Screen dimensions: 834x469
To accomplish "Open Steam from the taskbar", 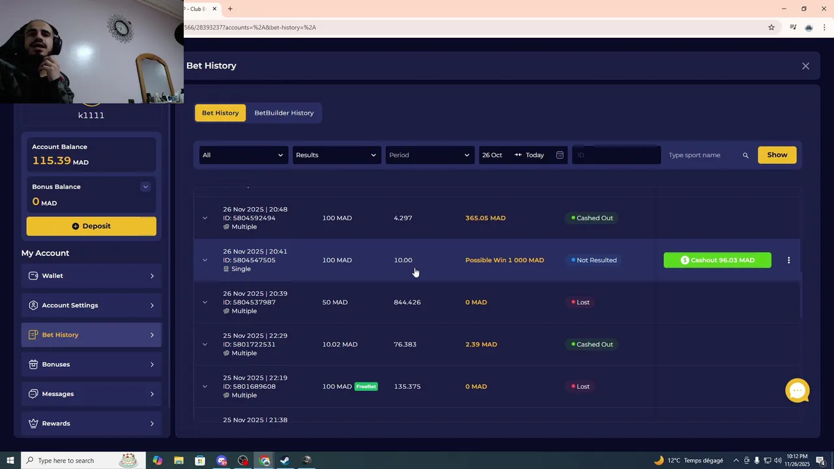I will coord(285,461).
